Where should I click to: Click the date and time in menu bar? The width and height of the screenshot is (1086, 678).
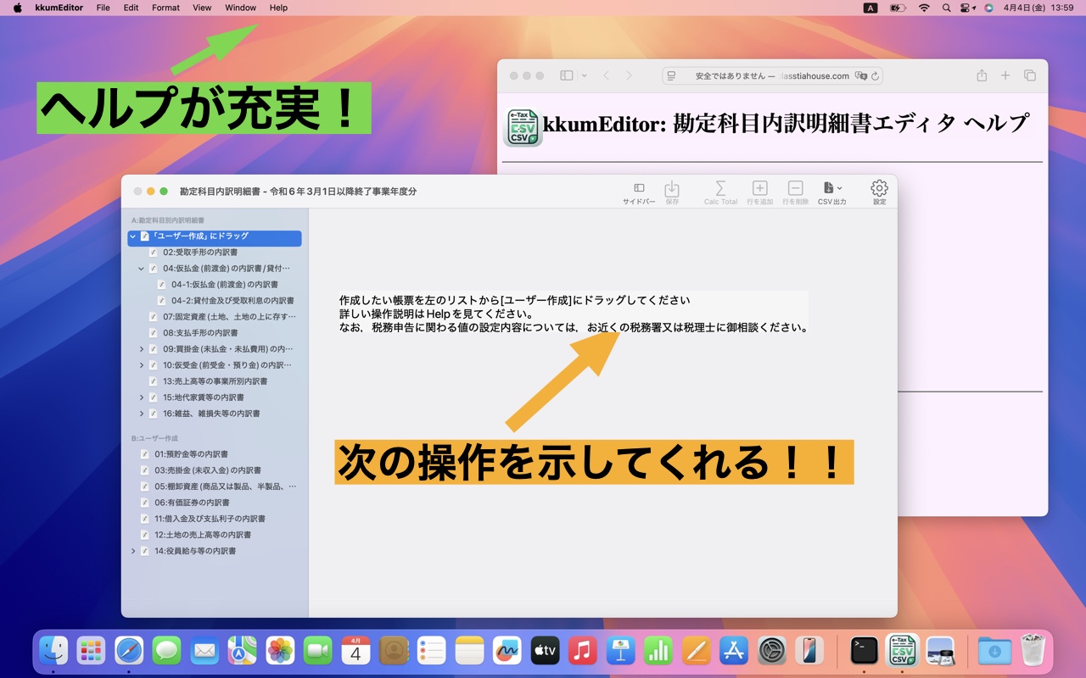tap(1038, 8)
